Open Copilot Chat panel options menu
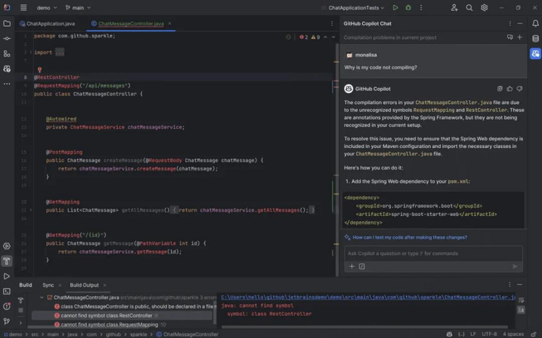The height and width of the screenshot is (338, 542). 510,24
